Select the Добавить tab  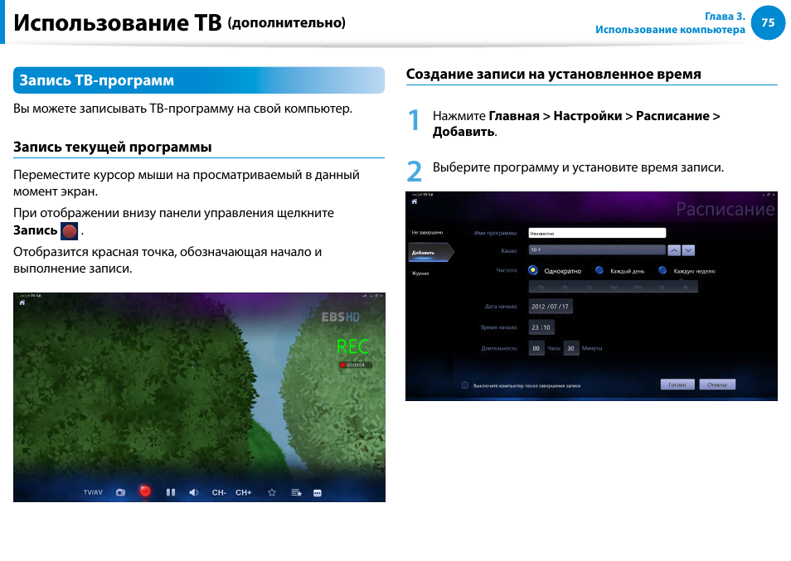[430, 253]
